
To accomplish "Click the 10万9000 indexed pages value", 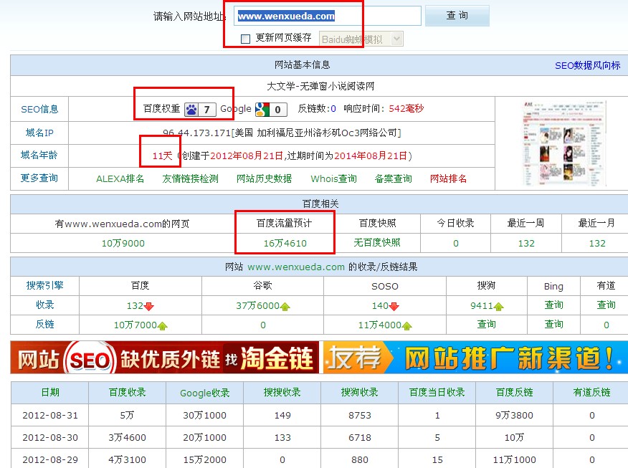I will pyautogui.click(x=123, y=243).
